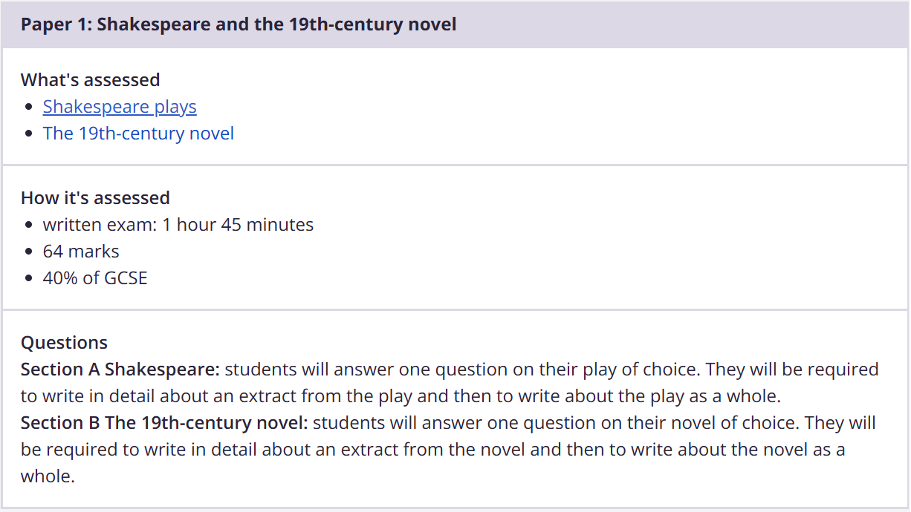Image resolution: width=911 pixels, height=512 pixels.
Task: Click the "How it's assessed" subheading
Action: (x=95, y=198)
